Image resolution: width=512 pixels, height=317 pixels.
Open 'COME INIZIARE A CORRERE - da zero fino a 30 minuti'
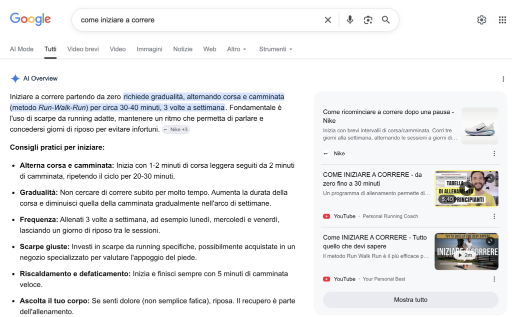click(372, 179)
